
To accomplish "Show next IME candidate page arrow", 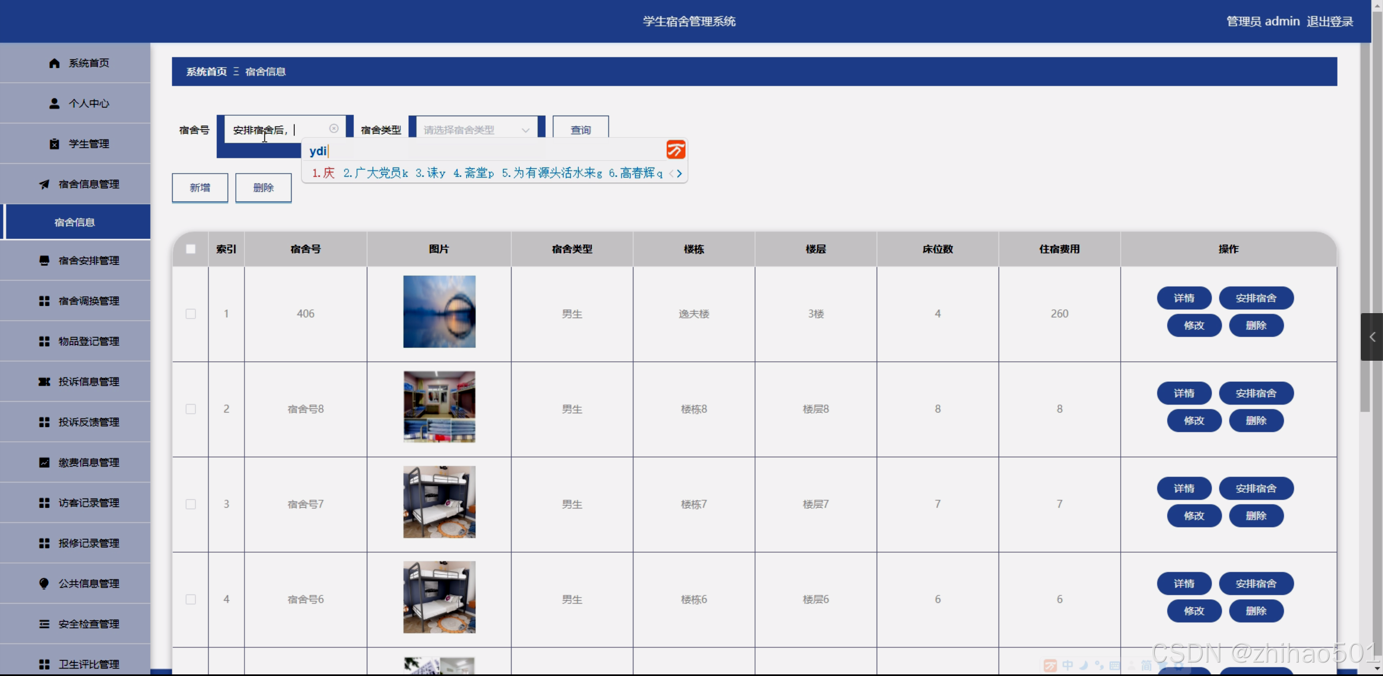I will coord(680,174).
